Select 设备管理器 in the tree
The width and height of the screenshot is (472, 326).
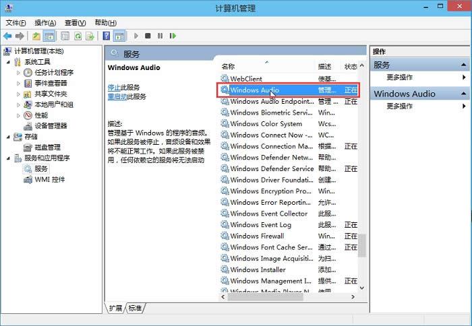pos(51,126)
